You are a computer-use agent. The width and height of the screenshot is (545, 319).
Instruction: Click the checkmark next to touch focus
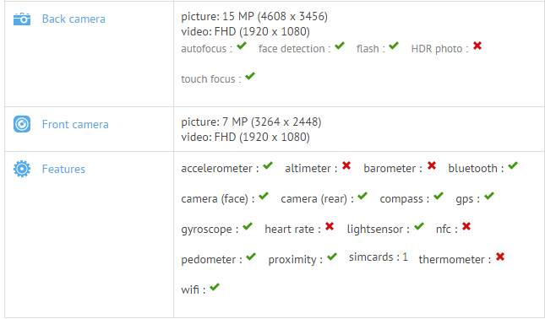point(250,76)
